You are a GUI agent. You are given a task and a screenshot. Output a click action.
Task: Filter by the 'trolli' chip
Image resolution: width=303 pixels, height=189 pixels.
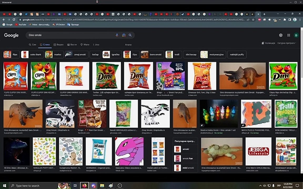pos(174,55)
